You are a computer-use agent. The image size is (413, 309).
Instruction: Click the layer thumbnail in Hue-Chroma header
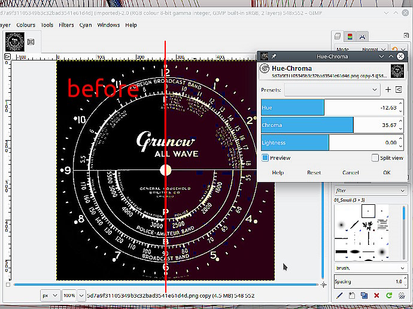pos(397,71)
